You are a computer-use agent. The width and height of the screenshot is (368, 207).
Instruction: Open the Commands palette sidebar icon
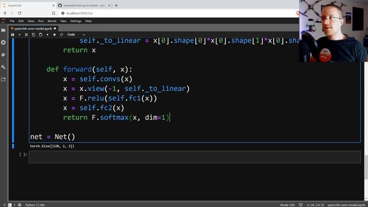[x=3, y=55]
